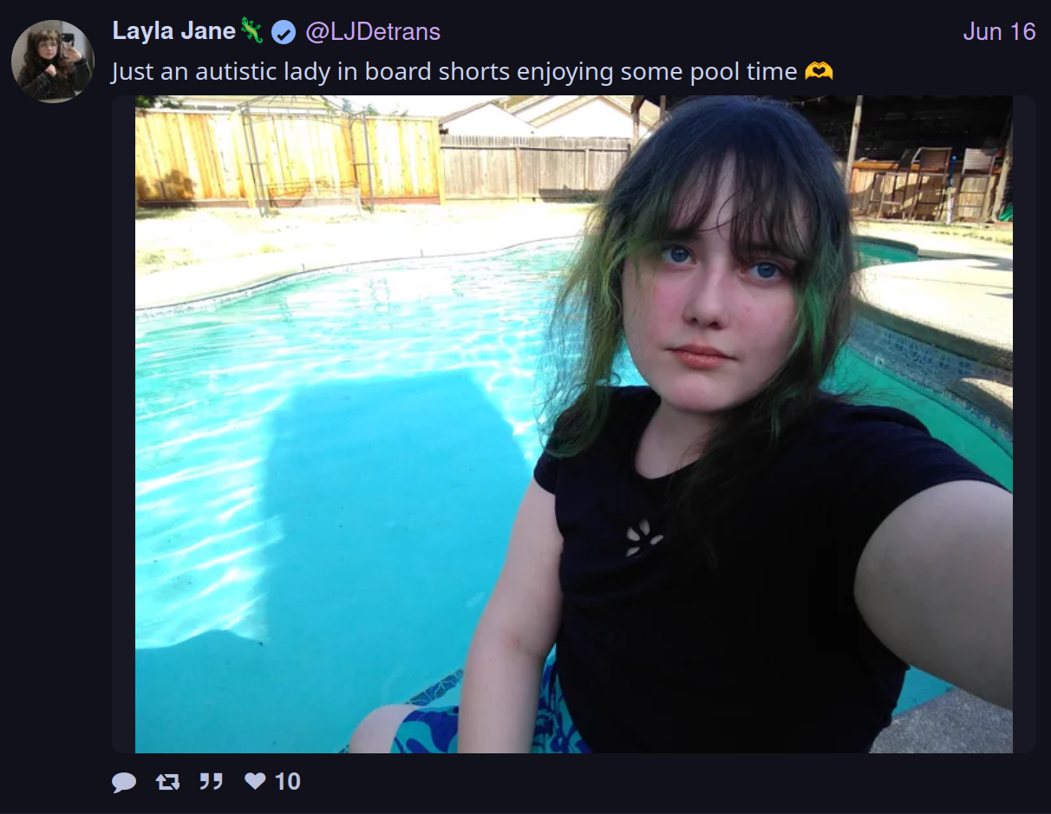Screen dimensions: 1051x814
Task: Open the Layla Jane profile avatar
Action: click(52, 62)
